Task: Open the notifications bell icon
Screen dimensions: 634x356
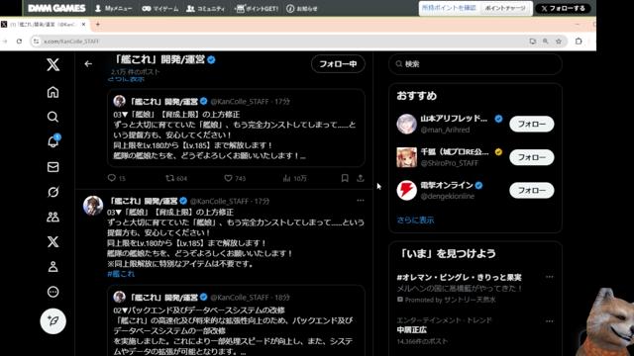Action: click(x=53, y=141)
